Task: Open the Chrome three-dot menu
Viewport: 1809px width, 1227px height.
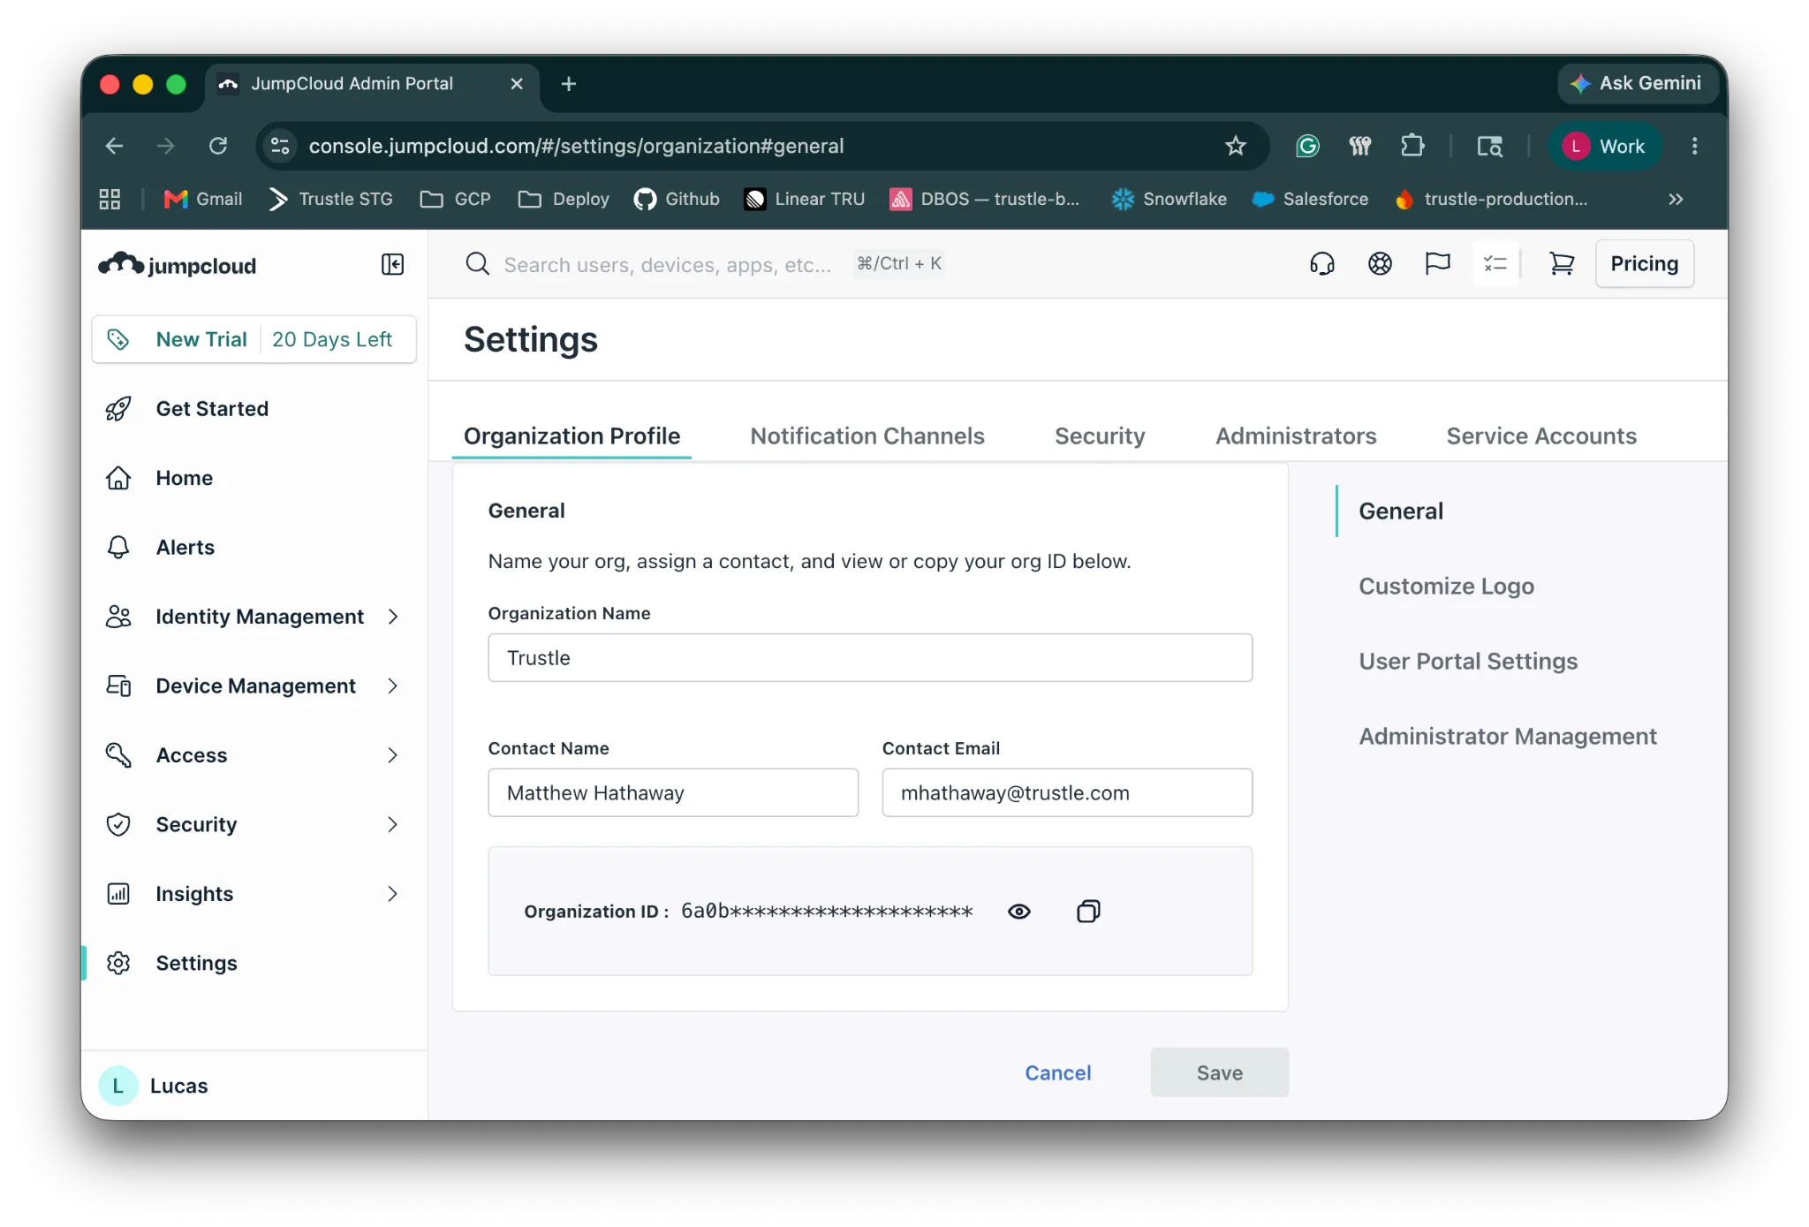Action: point(1694,146)
